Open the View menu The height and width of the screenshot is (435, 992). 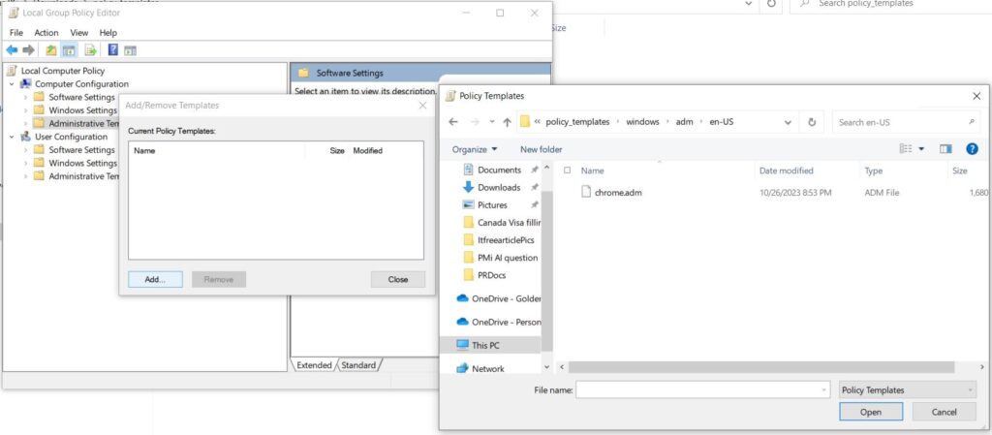click(x=79, y=32)
